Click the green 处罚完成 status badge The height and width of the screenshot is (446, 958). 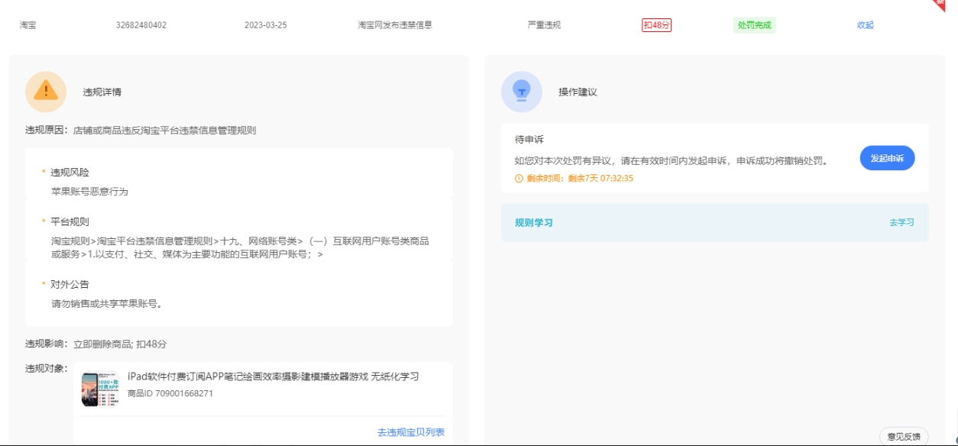pos(754,25)
